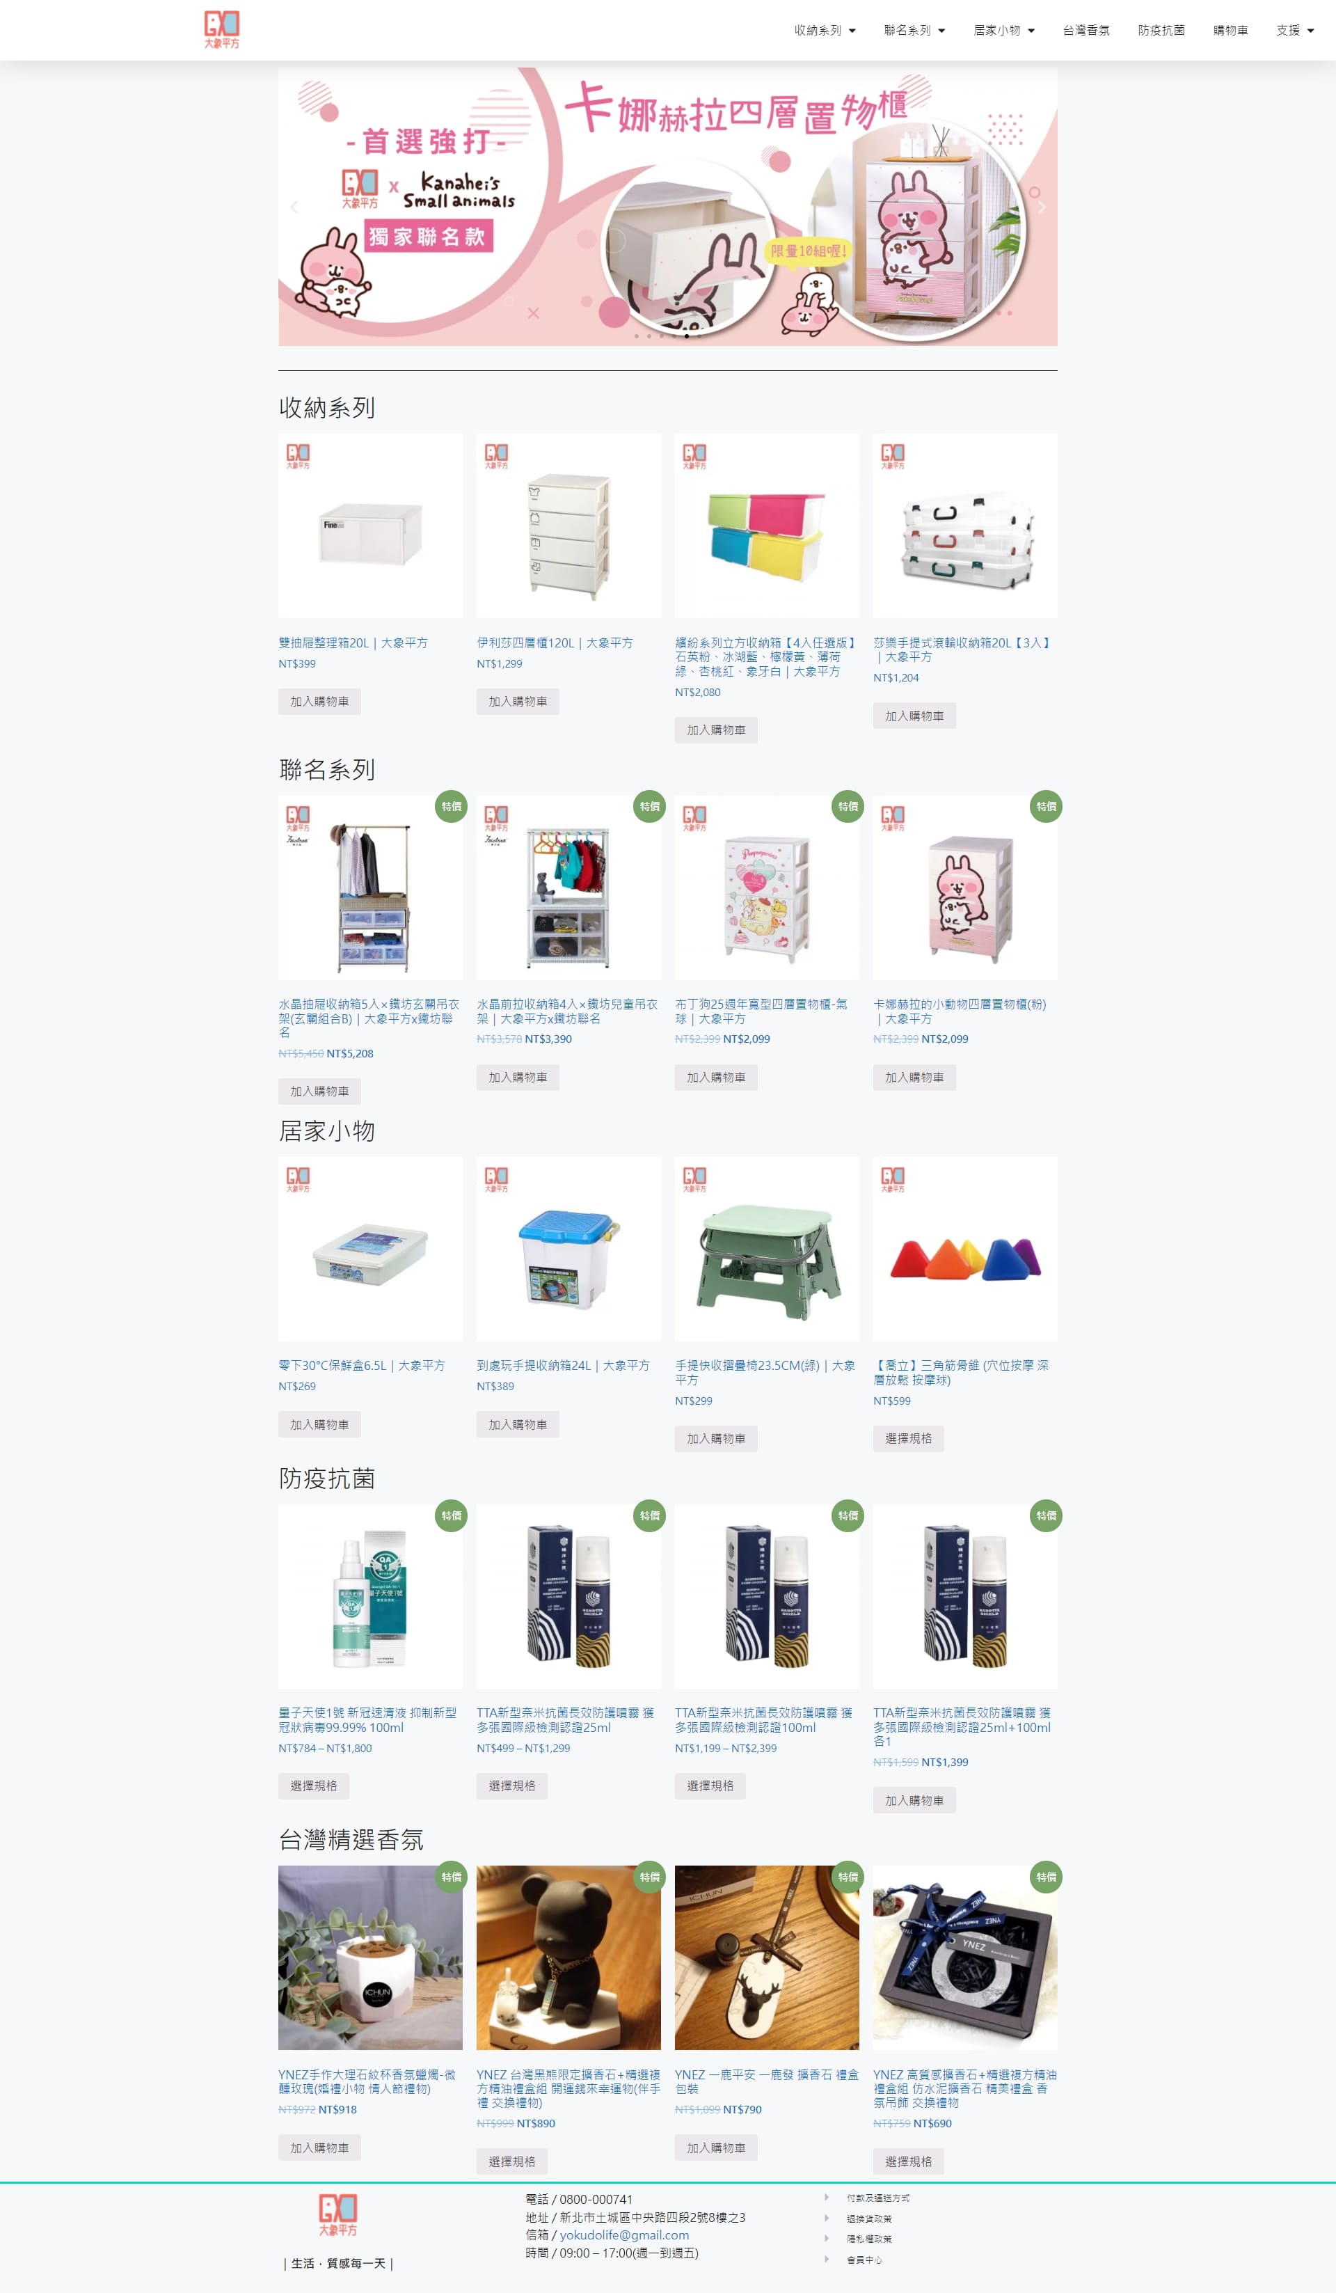Expand the 聯名系列 dropdown menu
Image resolution: width=1336 pixels, height=2293 pixels.
(915, 30)
